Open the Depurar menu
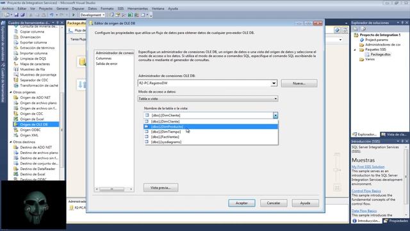The width and height of the screenshot is (410, 231). (x=78, y=8)
